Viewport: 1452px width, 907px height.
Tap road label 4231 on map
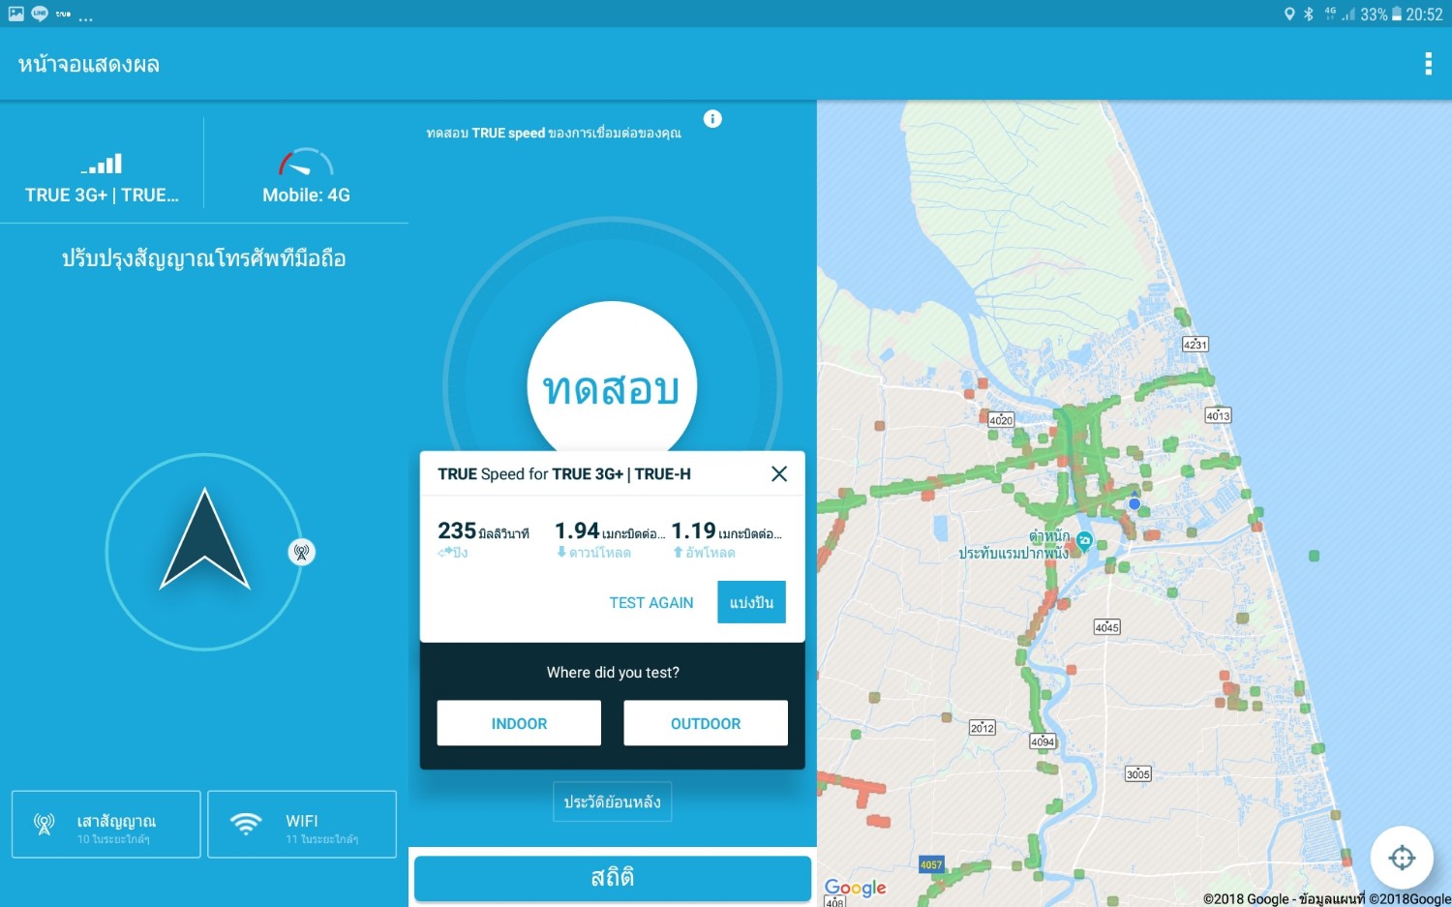(1195, 344)
